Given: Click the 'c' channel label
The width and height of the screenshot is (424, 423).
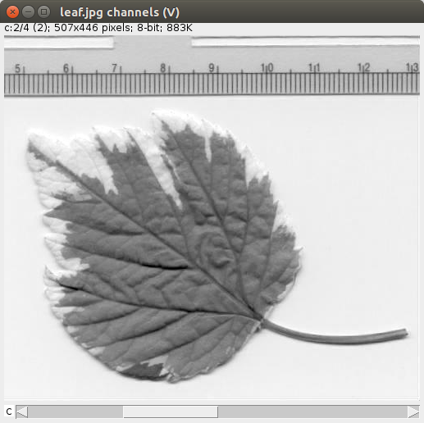Looking at the screenshot, I should coord(9,412).
